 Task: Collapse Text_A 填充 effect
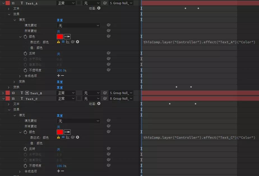coord(15,20)
